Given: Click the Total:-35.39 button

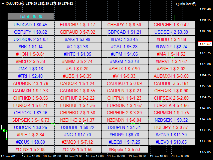Looking at the screenshot, I should [x=31, y=16].
